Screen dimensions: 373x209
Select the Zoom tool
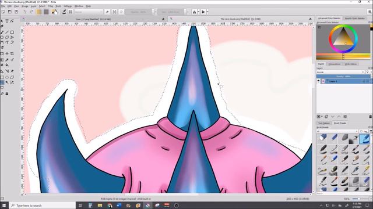tap(2, 93)
